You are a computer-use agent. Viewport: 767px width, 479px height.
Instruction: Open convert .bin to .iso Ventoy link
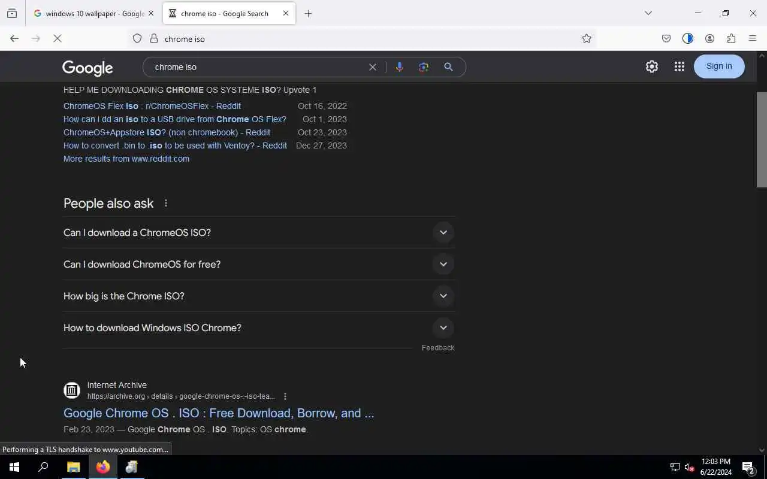pyautogui.click(x=175, y=145)
